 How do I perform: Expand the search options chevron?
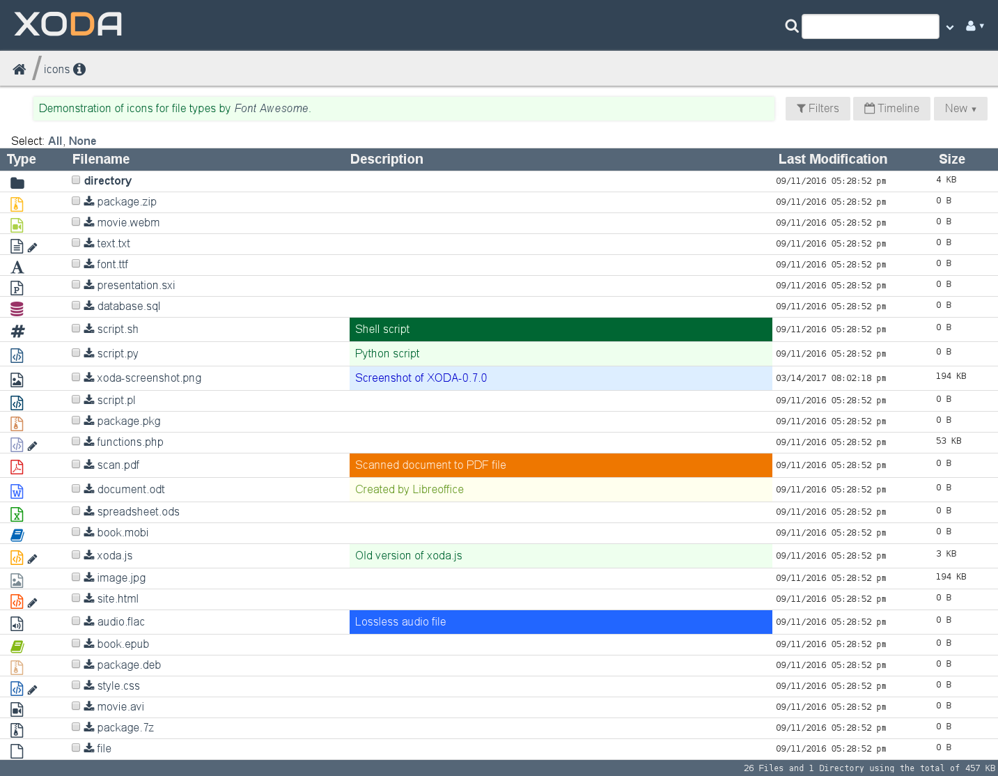[950, 26]
